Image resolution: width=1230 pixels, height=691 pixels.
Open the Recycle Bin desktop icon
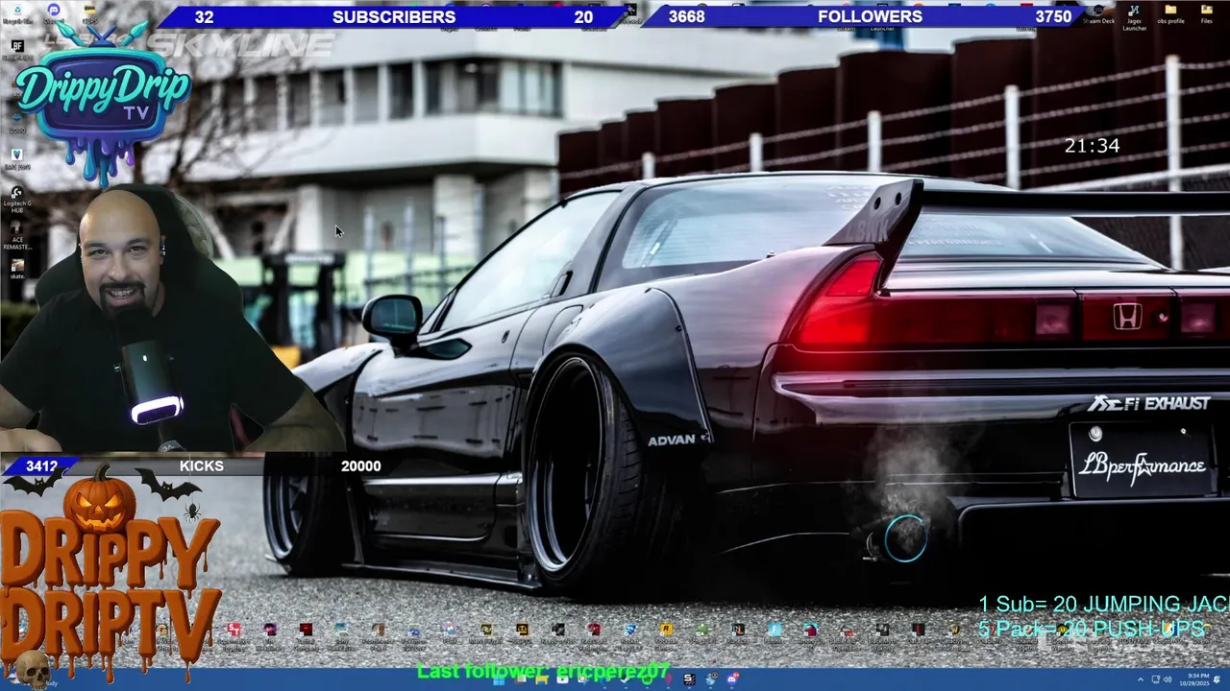17,12
